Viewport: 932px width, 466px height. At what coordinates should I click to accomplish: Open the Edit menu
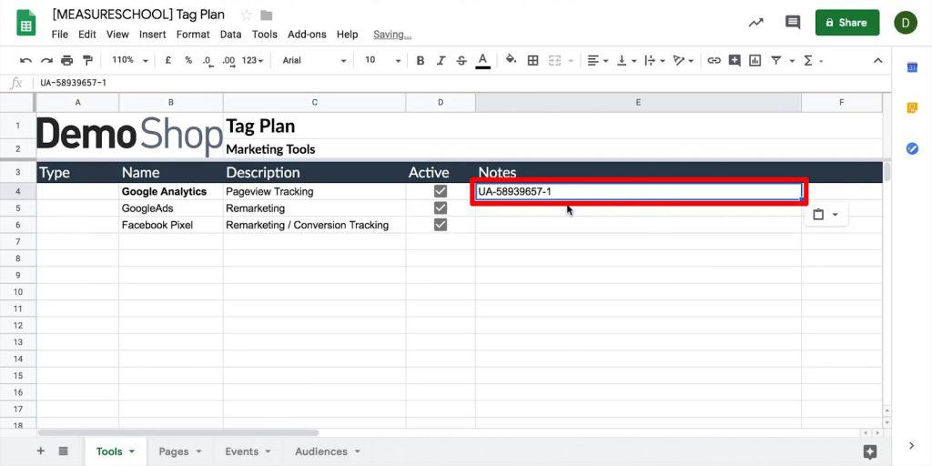tap(86, 35)
